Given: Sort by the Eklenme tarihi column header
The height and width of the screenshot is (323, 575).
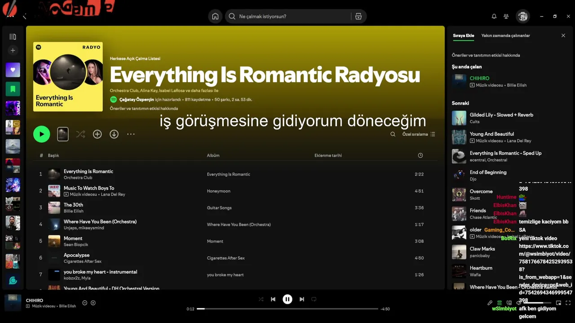Looking at the screenshot, I should click(x=328, y=155).
